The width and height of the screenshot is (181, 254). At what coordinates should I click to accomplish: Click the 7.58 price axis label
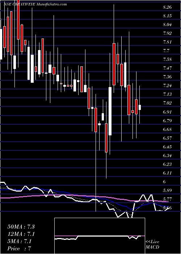(167, 60)
